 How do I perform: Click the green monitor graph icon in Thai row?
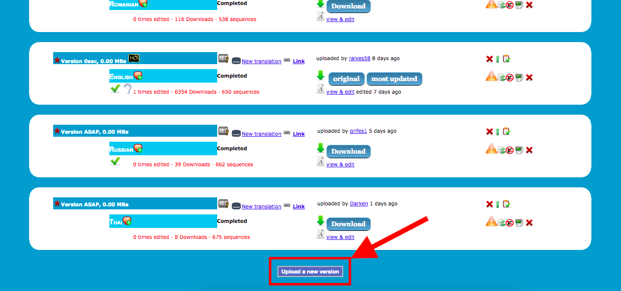(519, 222)
